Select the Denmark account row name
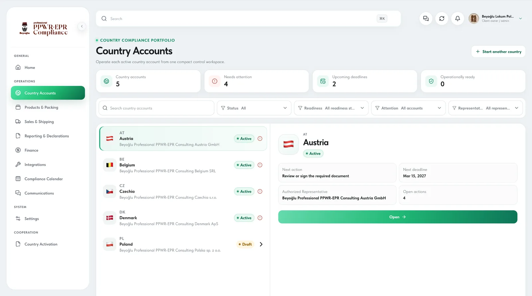 pos(128,218)
